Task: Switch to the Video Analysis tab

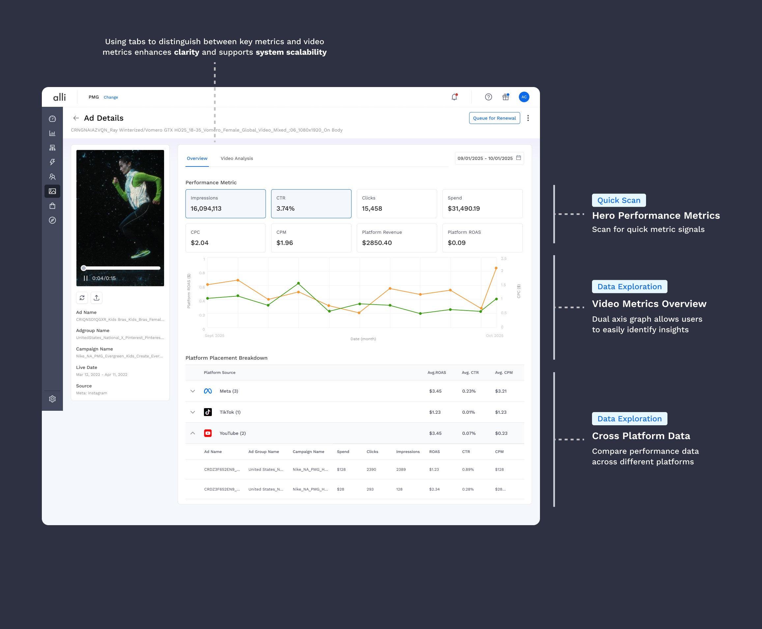Action: [x=237, y=159]
